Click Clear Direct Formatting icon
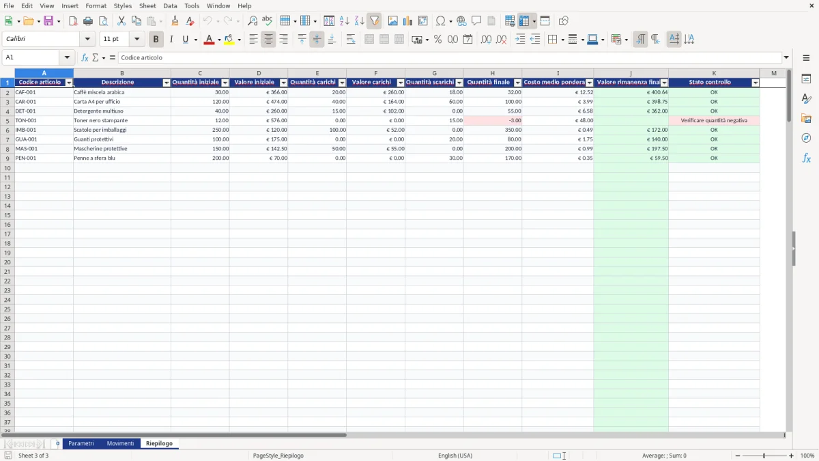 tap(190, 21)
